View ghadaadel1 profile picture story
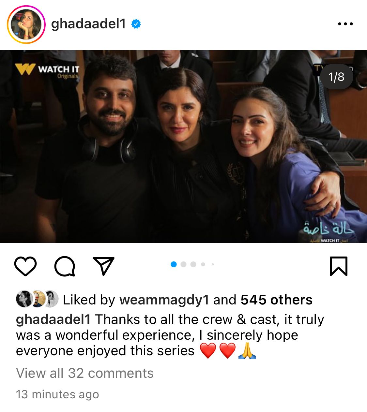Viewport: 367px width, 412px height. tap(26, 25)
